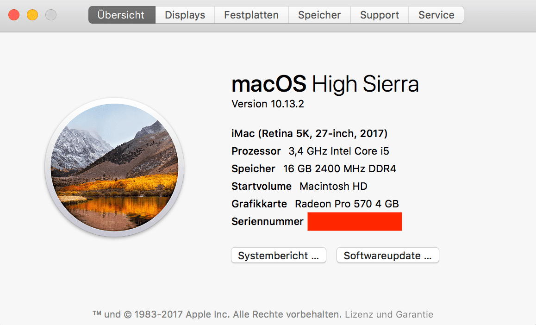Screen dimensions: 536x325
Task: Click the macOS High Sierra title text
Action: click(325, 84)
